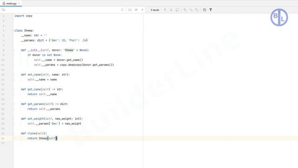Image resolution: width=298 pixels, height=168 pixels.
Task: Click 'return Sheep(self)' on line 26
Action: 42,138
